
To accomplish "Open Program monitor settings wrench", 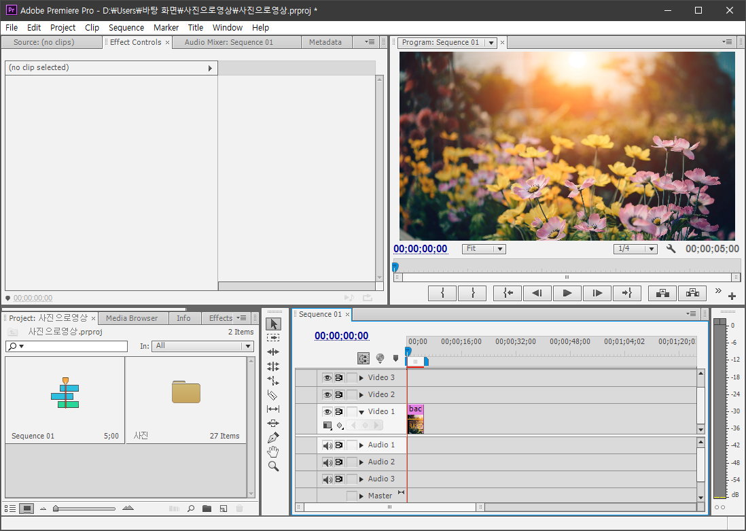I will (x=671, y=249).
